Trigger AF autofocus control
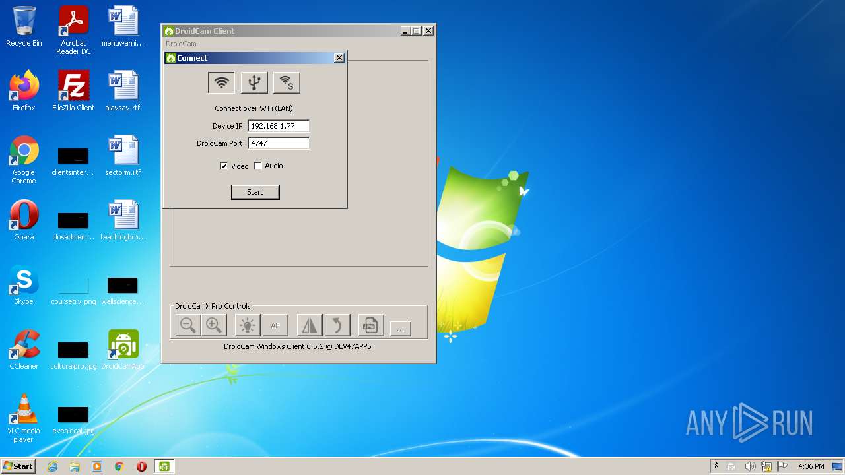 pyautogui.click(x=275, y=325)
